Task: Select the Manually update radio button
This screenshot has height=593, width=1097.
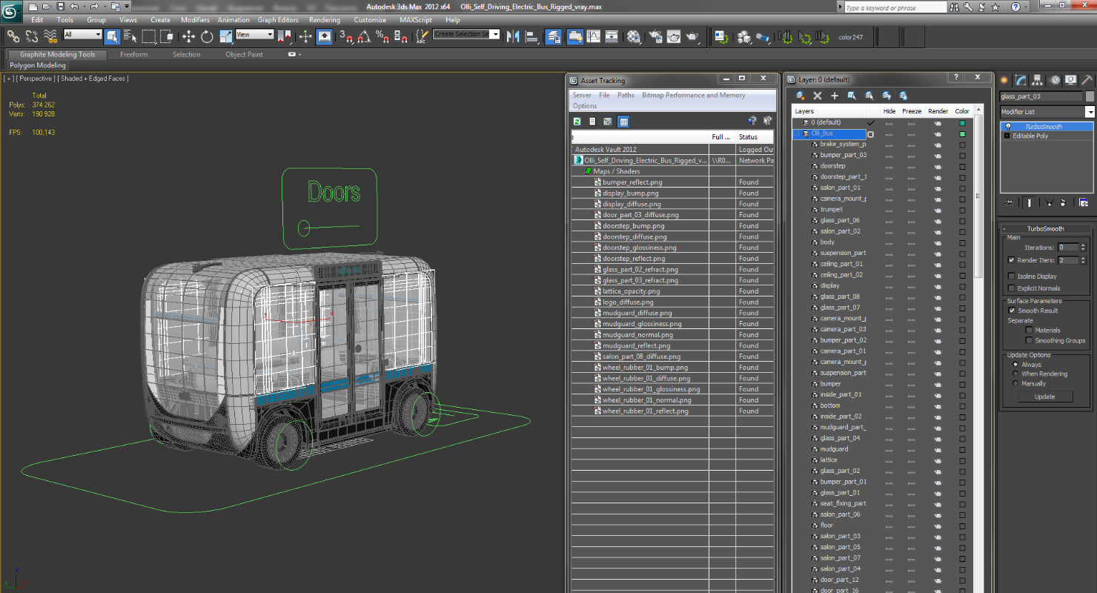Action: [x=1015, y=384]
